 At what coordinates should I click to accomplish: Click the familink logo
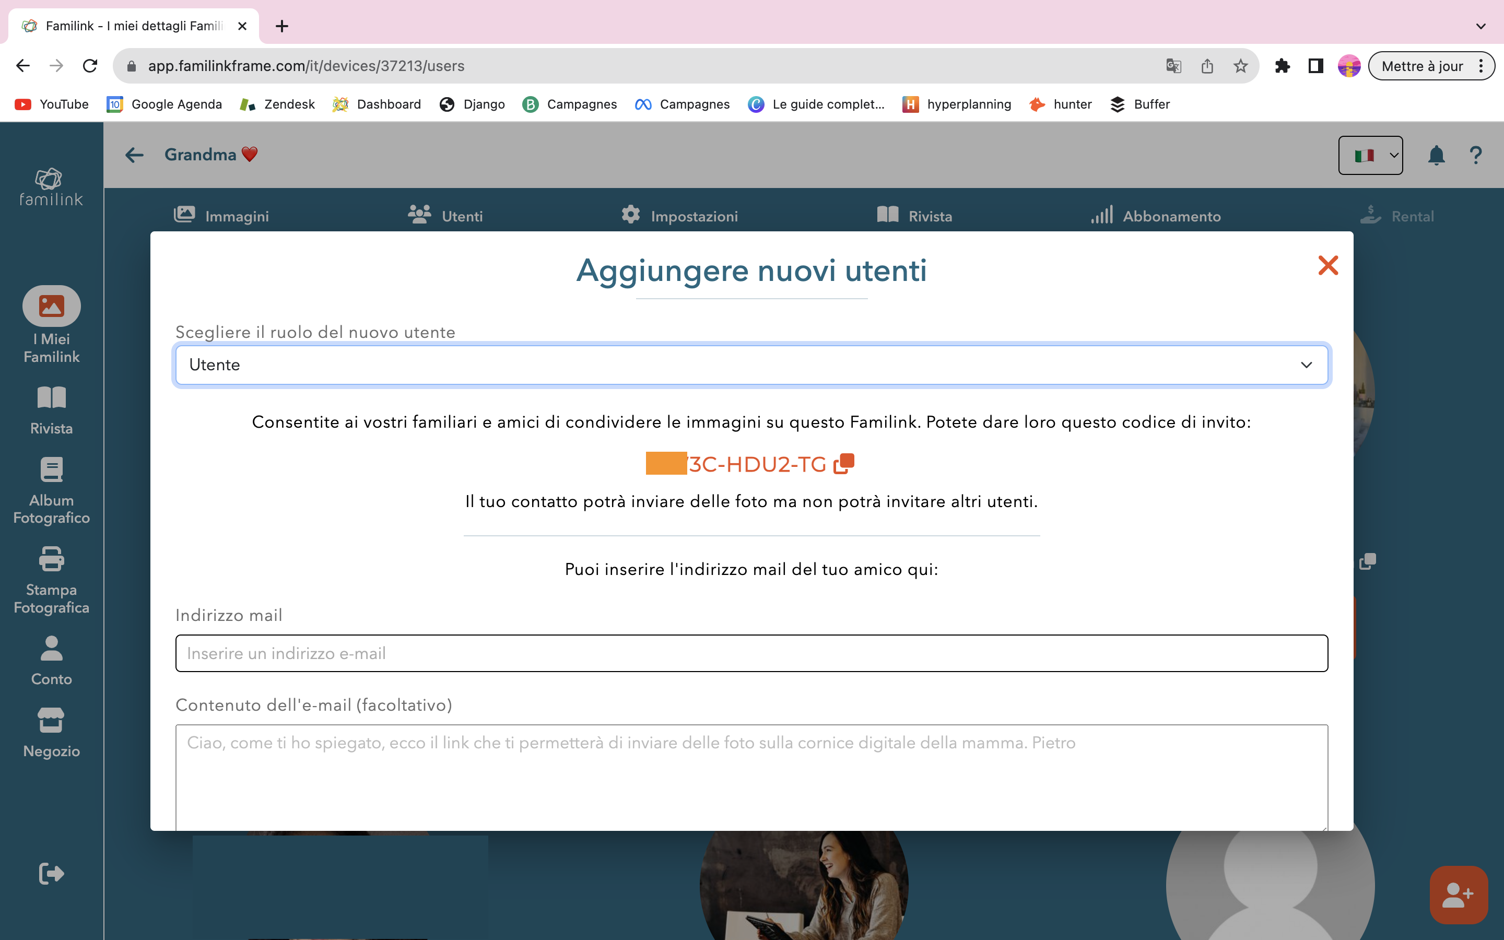pos(51,186)
